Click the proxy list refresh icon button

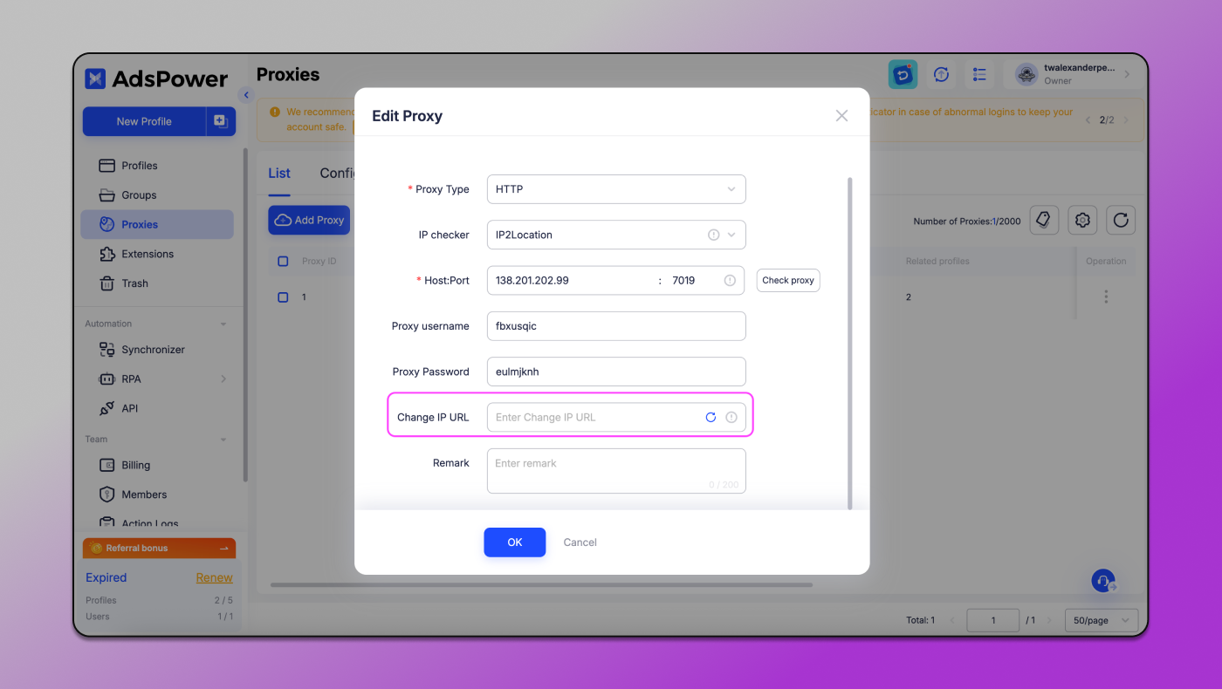point(1121,221)
